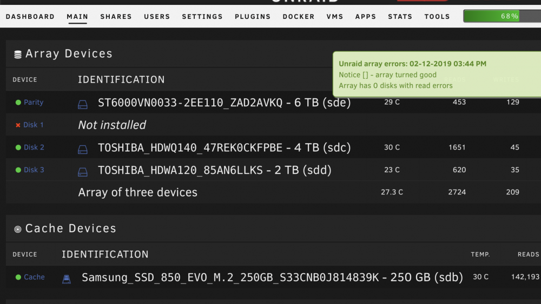The image size is (541, 304).
Task: Click the Samsung_SSD_850_EVO identification text
Action: pos(272,278)
